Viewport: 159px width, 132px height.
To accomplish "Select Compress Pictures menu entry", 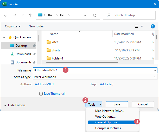I will 109,128.
